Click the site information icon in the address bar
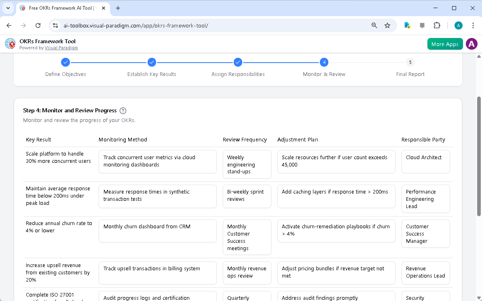The width and height of the screenshot is (482, 301). [55, 25]
